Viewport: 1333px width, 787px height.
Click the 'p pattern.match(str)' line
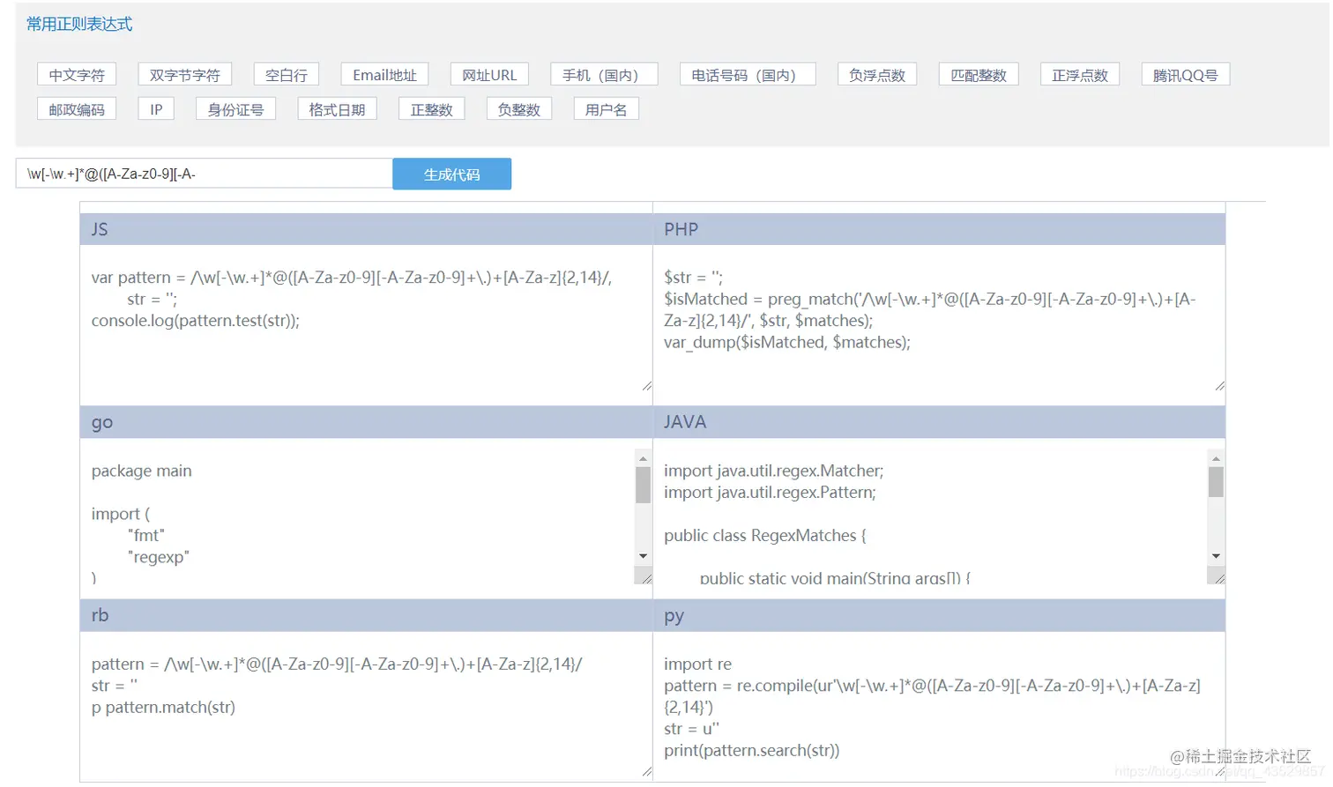pyautogui.click(x=163, y=707)
